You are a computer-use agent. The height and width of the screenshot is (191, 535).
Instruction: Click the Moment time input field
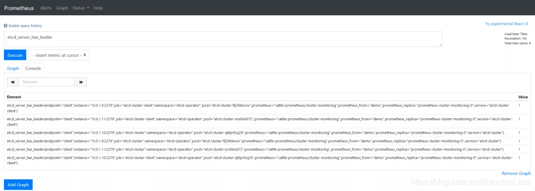tap(47, 82)
